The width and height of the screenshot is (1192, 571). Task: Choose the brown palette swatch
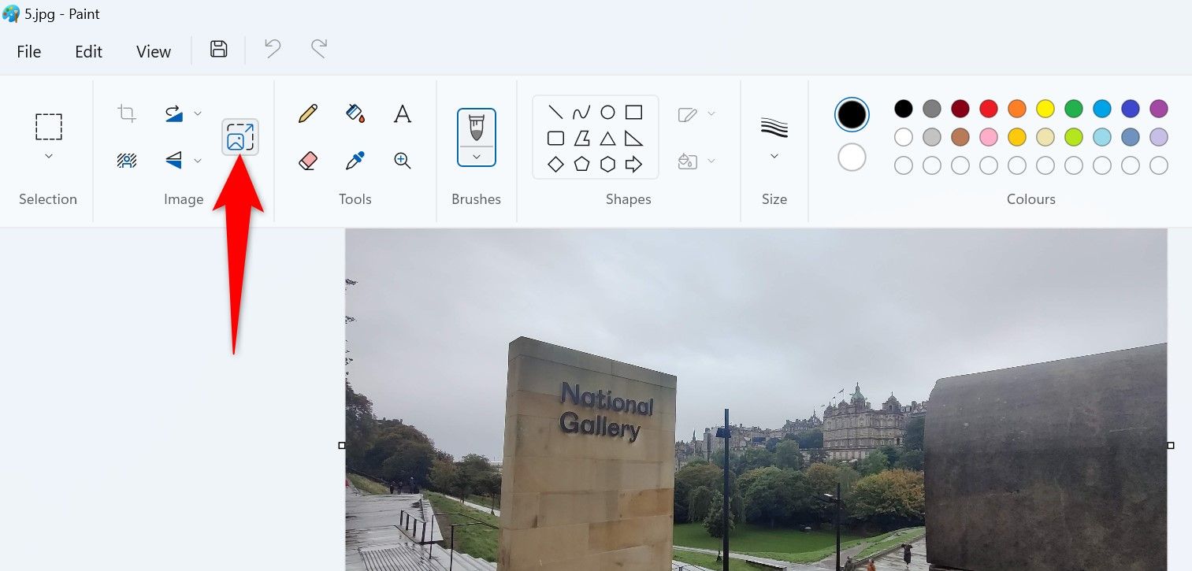(x=960, y=137)
